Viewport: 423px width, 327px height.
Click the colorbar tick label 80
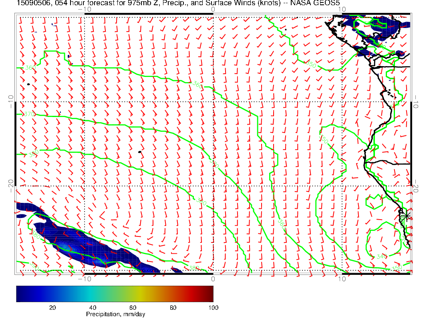[x=173, y=308]
